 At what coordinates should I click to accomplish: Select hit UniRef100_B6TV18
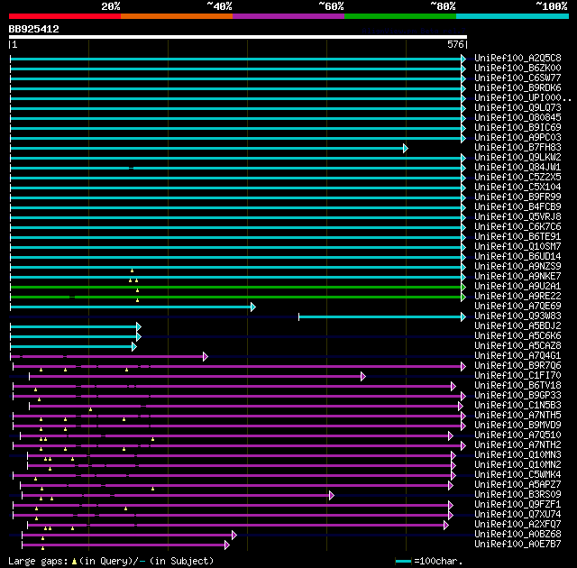coord(517,386)
